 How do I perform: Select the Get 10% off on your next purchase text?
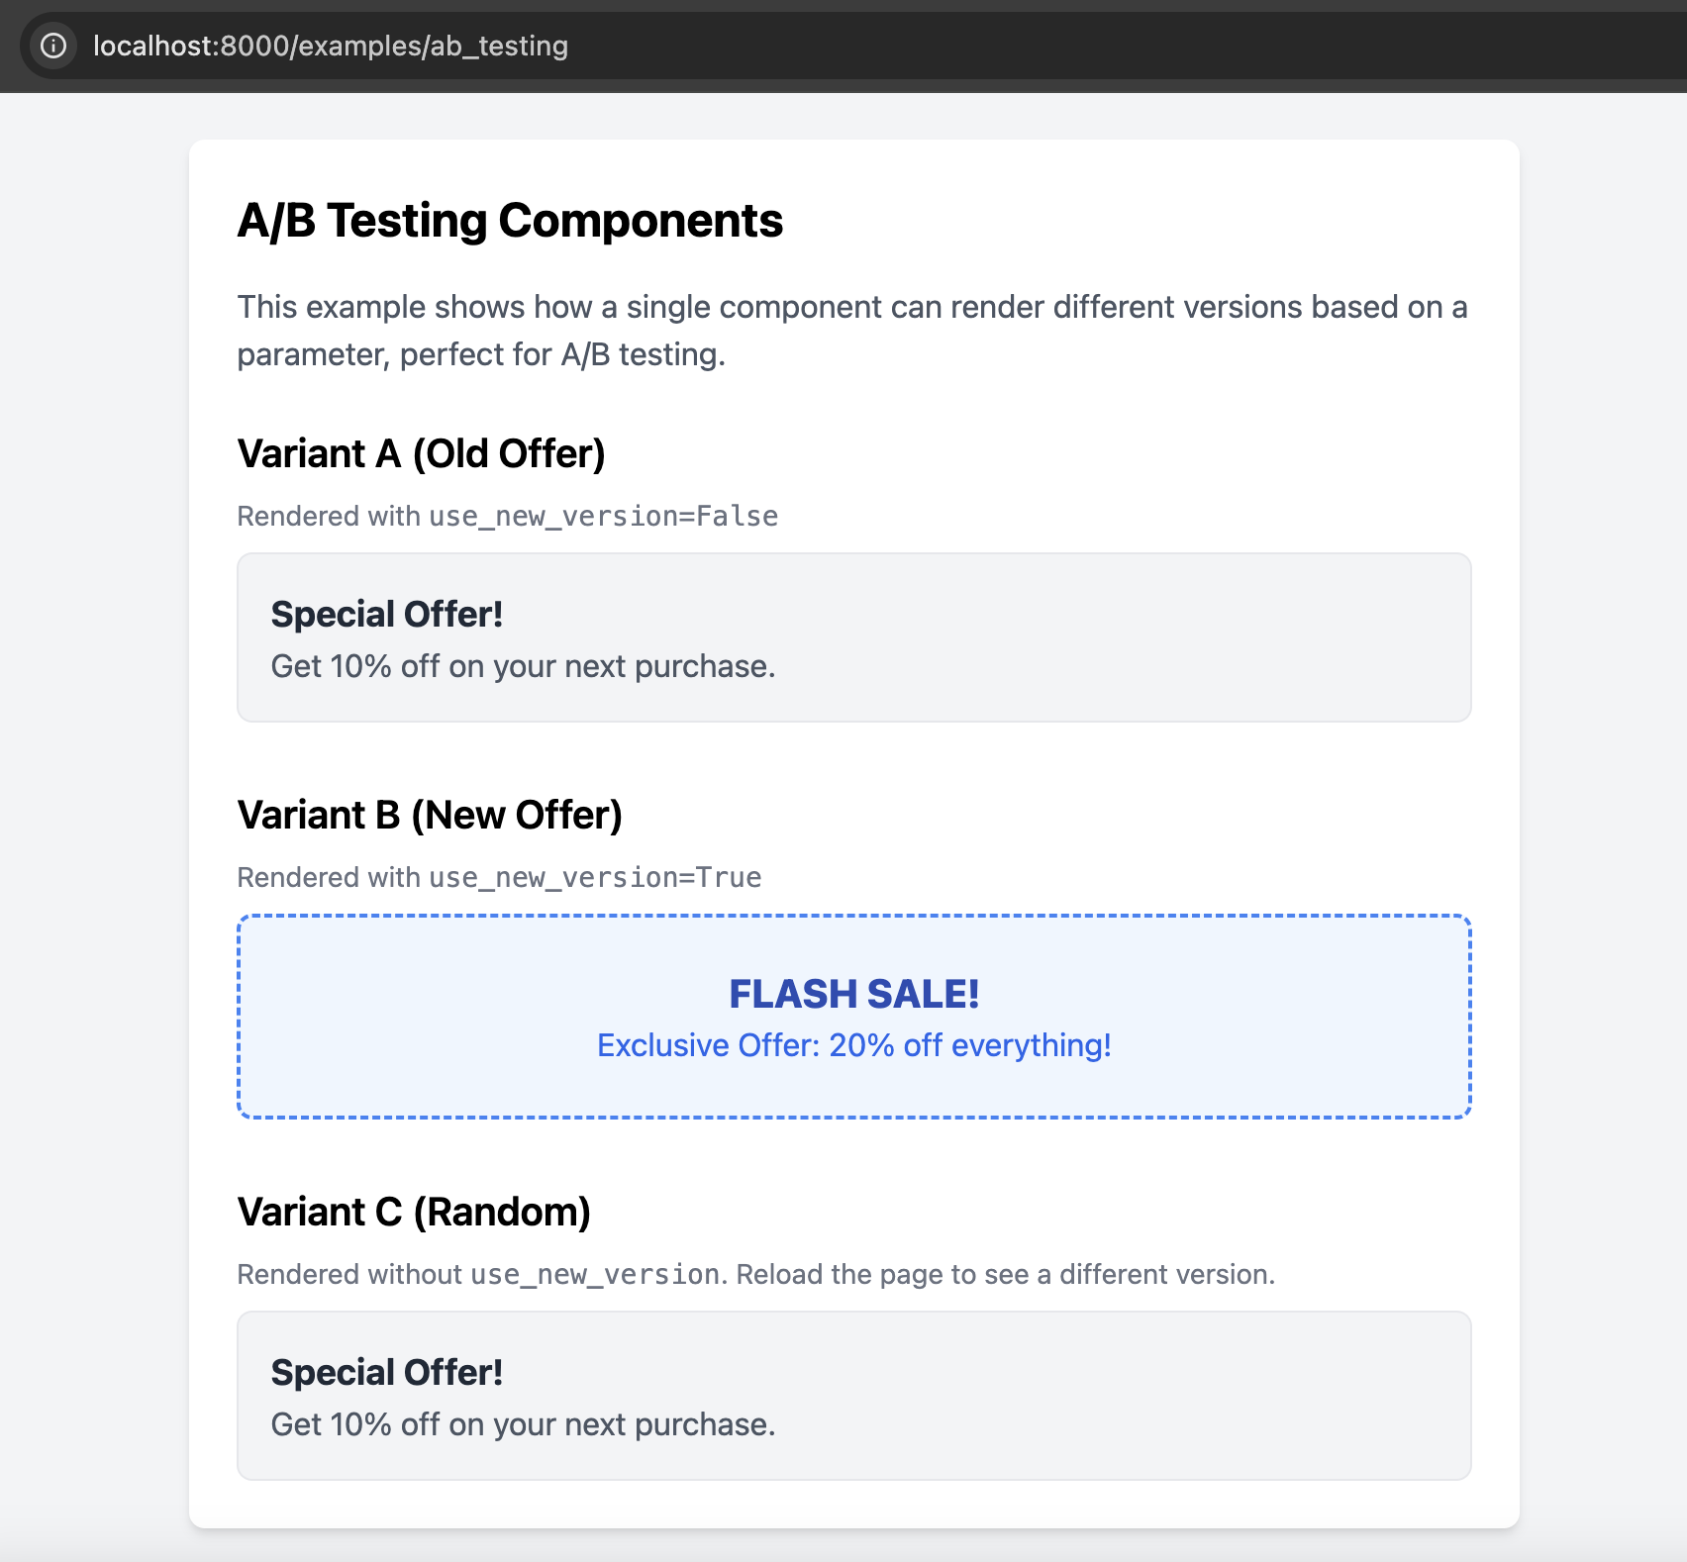pyautogui.click(x=523, y=665)
